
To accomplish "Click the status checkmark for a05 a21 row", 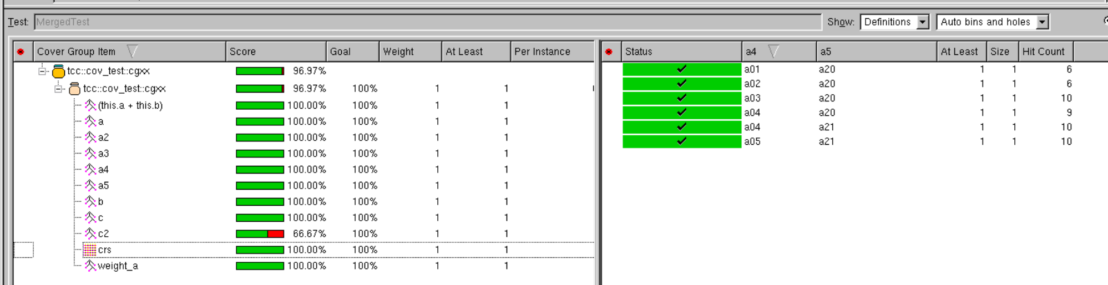I will pyautogui.click(x=682, y=141).
